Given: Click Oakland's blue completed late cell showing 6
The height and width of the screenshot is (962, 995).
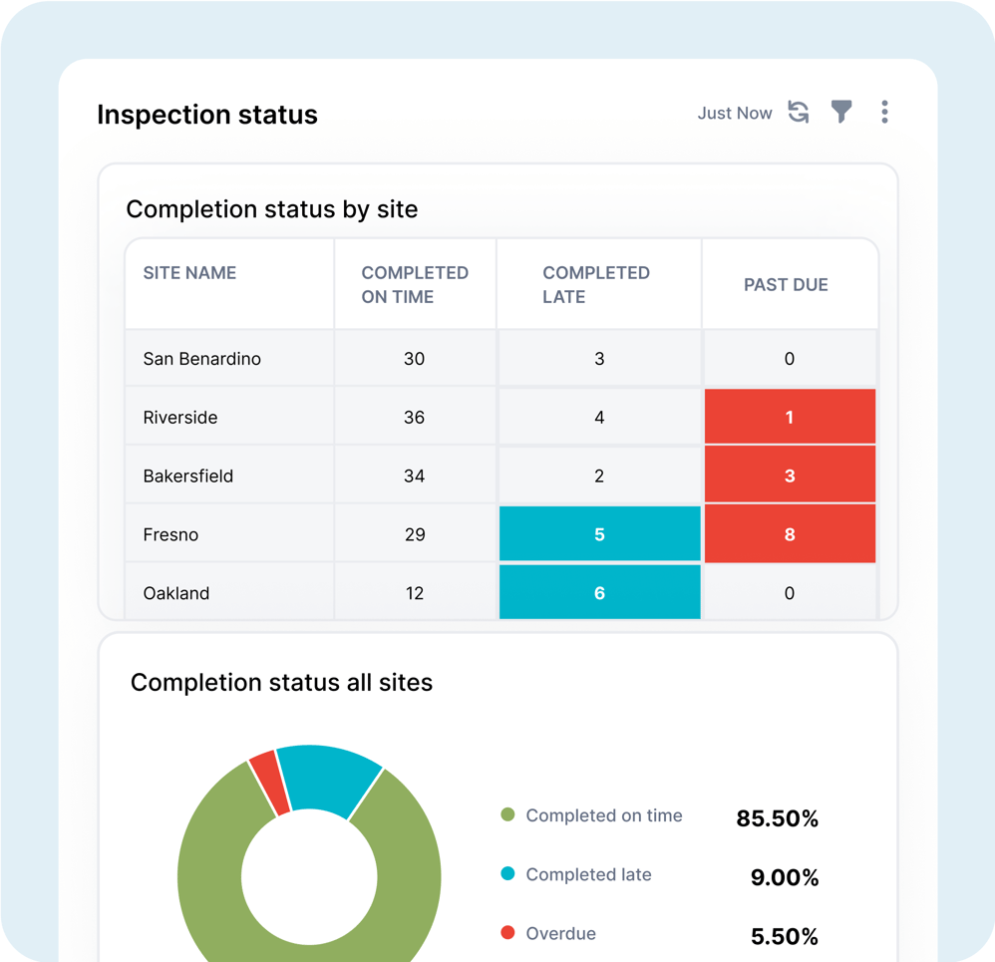Looking at the screenshot, I should (599, 592).
